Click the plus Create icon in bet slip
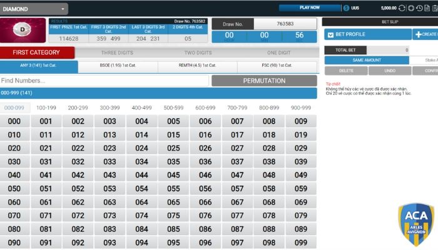Screen dimensions: 438x250 click(419, 34)
